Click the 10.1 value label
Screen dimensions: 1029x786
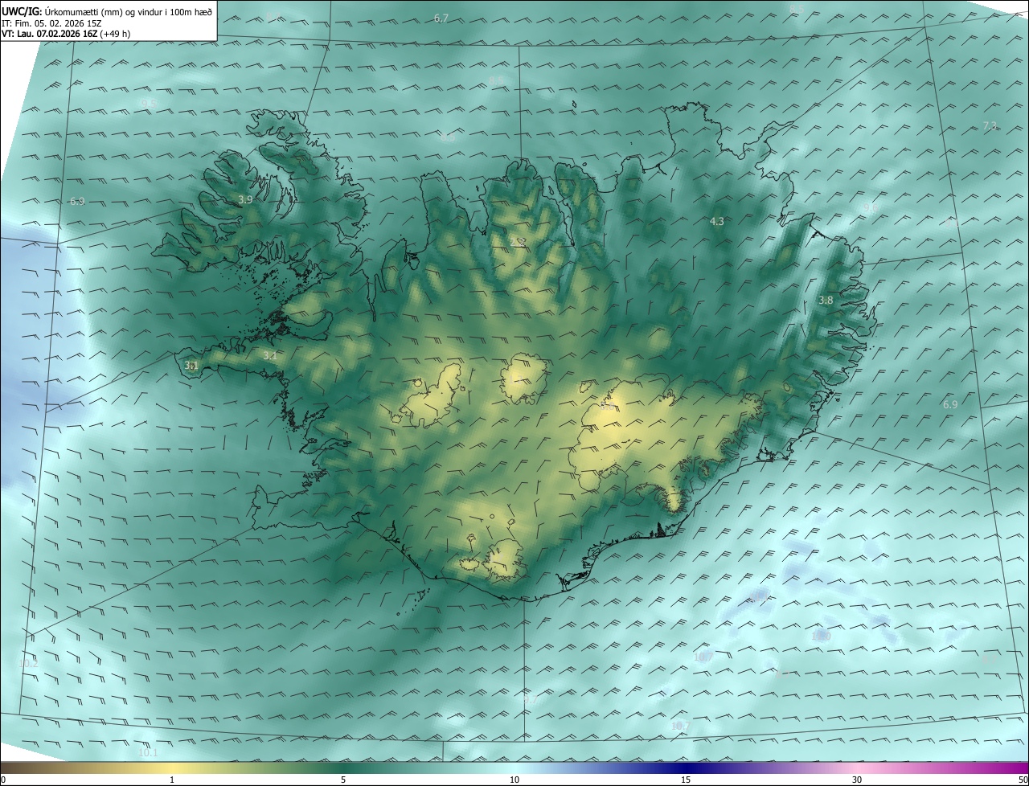pyautogui.click(x=148, y=753)
